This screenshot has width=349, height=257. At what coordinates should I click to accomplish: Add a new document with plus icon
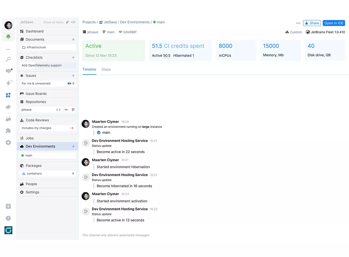[73, 39]
